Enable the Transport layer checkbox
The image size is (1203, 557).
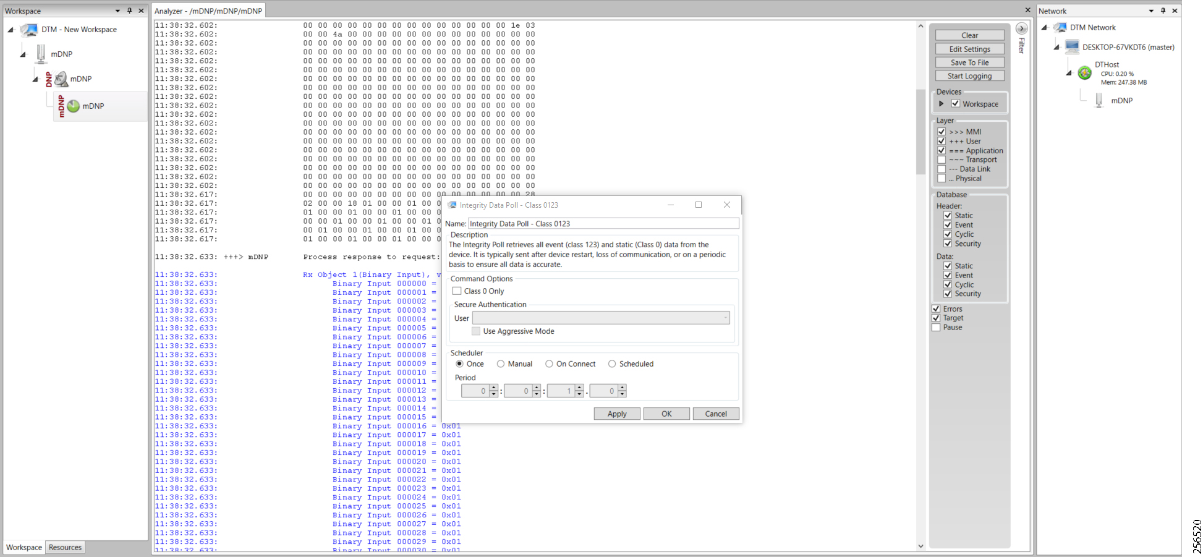click(x=942, y=159)
